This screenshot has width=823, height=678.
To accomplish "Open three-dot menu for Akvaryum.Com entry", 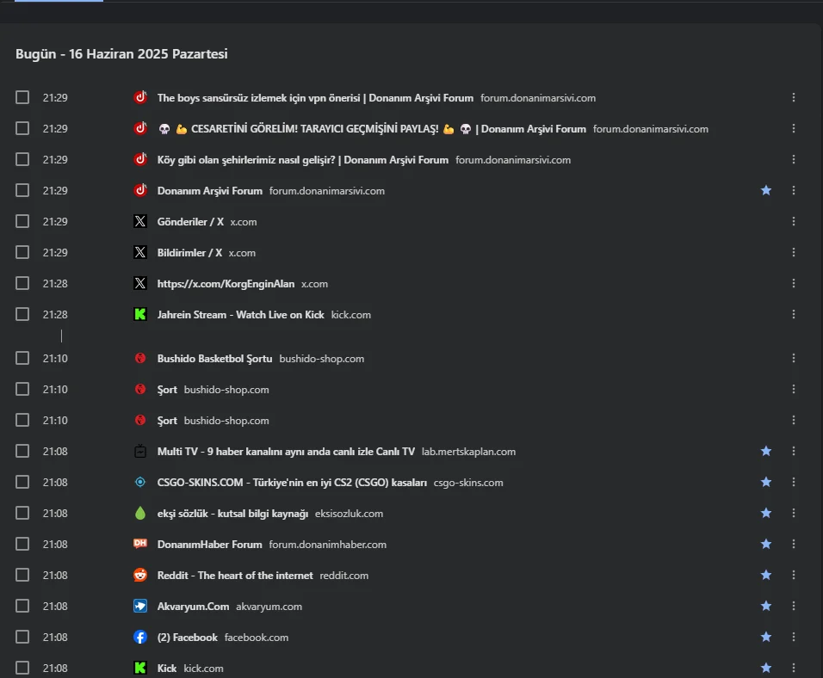I will 794,607.
